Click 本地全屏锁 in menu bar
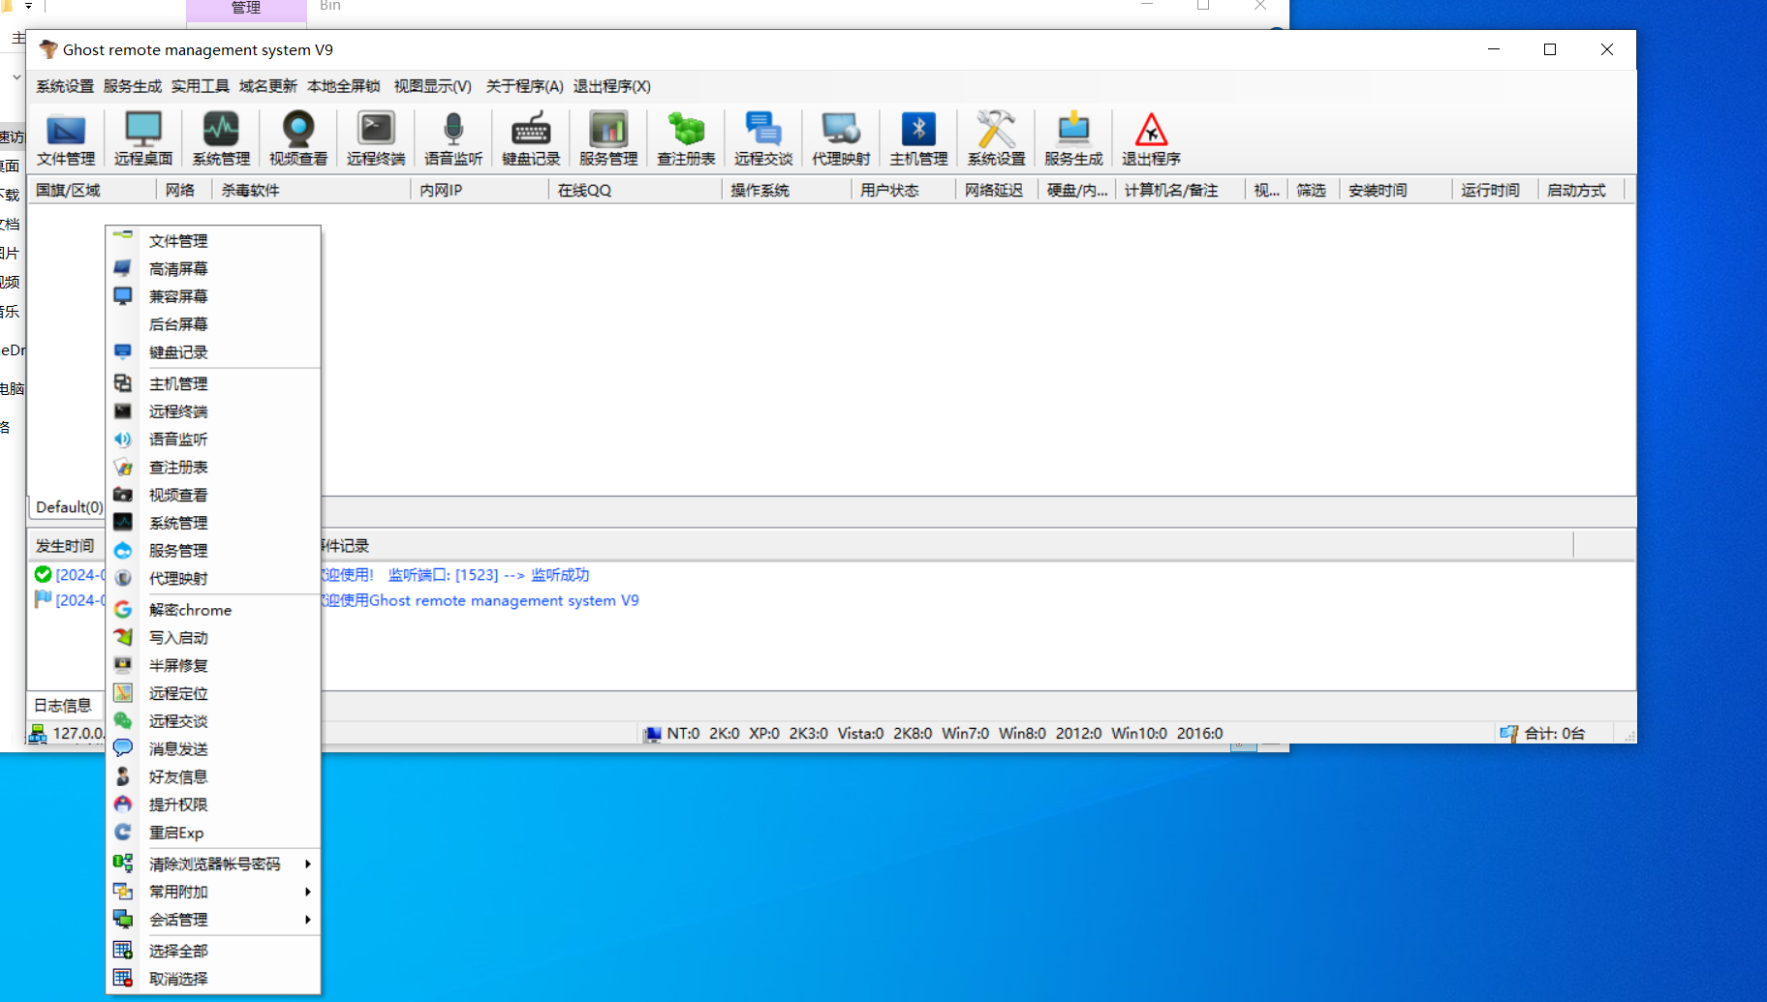 point(344,86)
